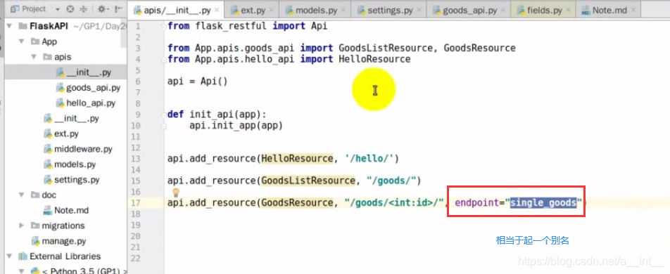Select the apis folder in tree
Image resolution: width=670 pixels, height=274 pixels.
tap(63, 57)
